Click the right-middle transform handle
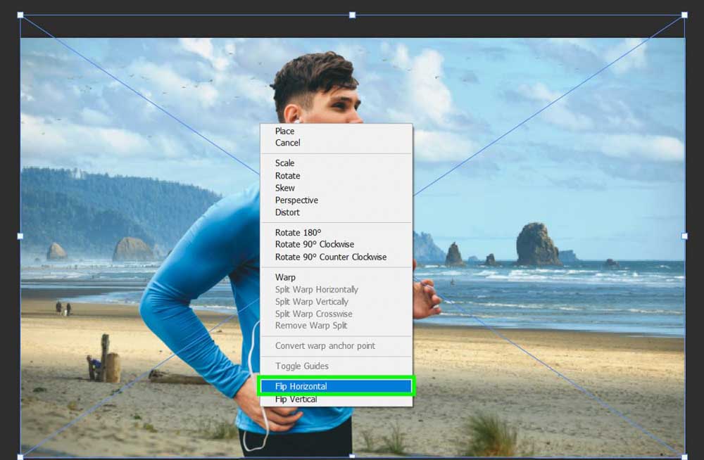Screen dimensions: 704x460 pyautogui.click(x=685, y=236)
